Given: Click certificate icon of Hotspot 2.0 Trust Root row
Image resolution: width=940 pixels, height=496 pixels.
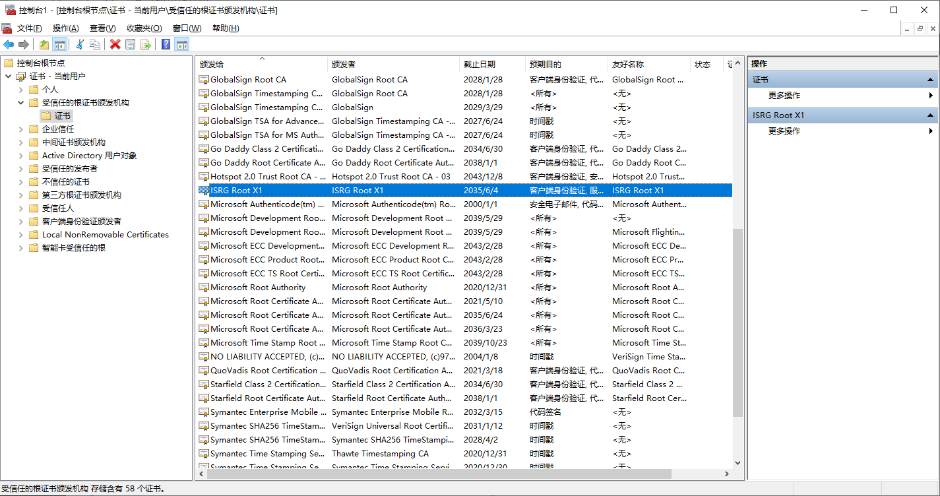Looking at the screenshot, I should click(204, 176).
